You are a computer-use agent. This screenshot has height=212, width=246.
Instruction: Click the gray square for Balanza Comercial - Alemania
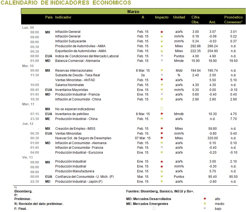tap(162, 60)
